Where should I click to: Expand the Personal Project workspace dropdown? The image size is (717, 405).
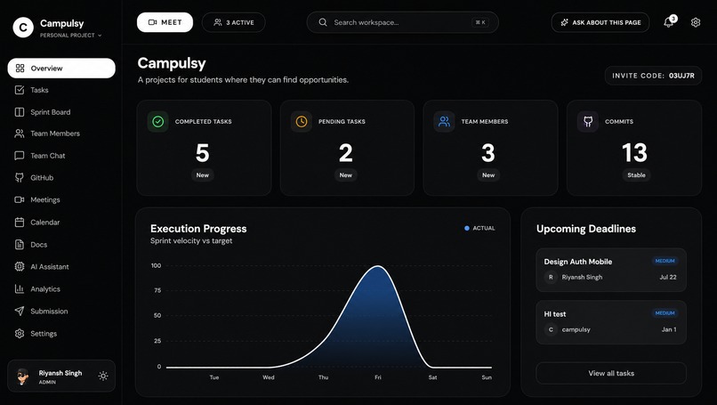[71, 36]
